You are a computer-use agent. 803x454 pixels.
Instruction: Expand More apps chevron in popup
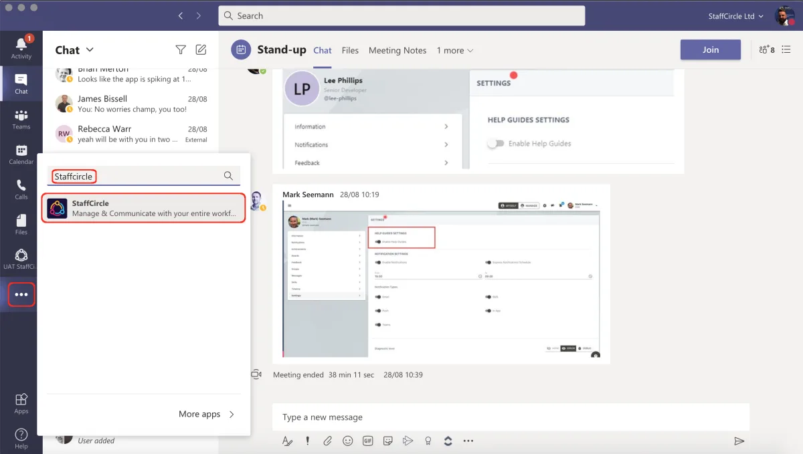tap(232, 414)
